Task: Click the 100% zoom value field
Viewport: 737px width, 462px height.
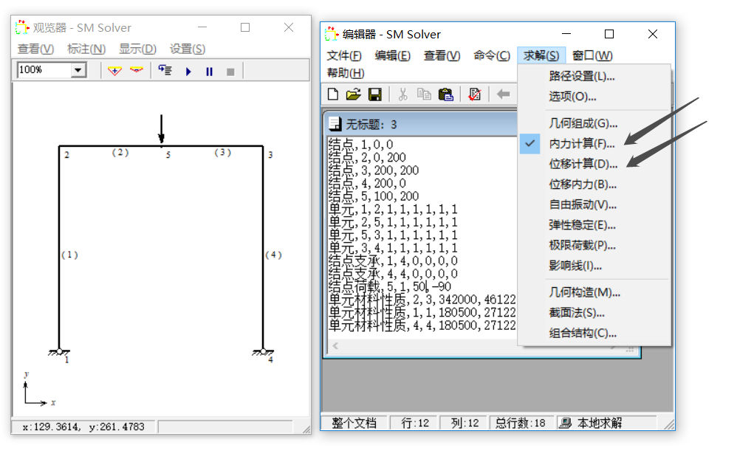Action: (x=44, y=70)
